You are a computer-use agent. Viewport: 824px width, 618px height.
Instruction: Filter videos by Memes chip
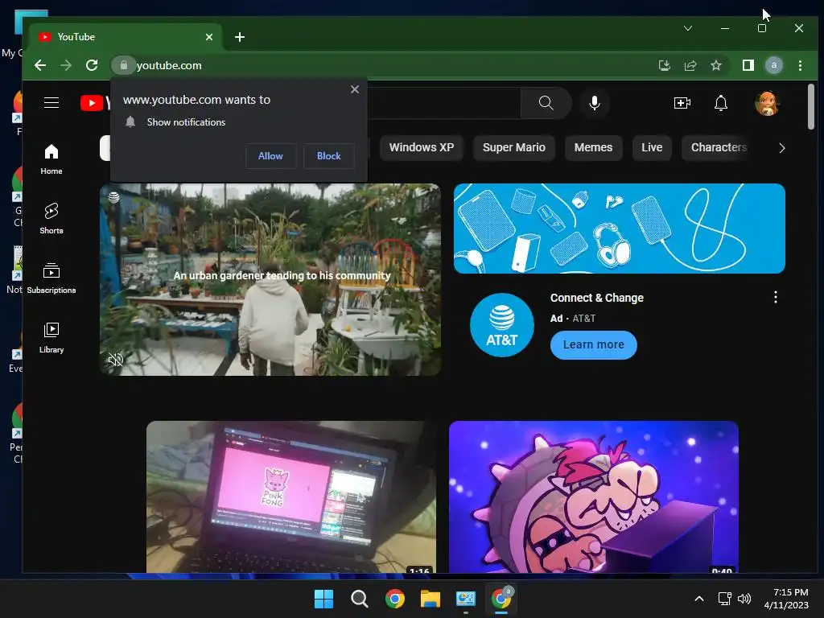tap(593, 148)
